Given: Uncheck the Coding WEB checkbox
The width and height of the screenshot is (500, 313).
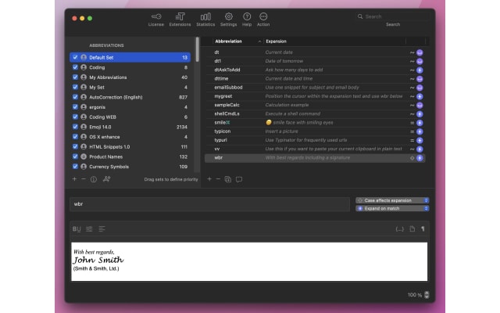Looking at the screenshot, I should pyautogui.click(x=75, y=117).
